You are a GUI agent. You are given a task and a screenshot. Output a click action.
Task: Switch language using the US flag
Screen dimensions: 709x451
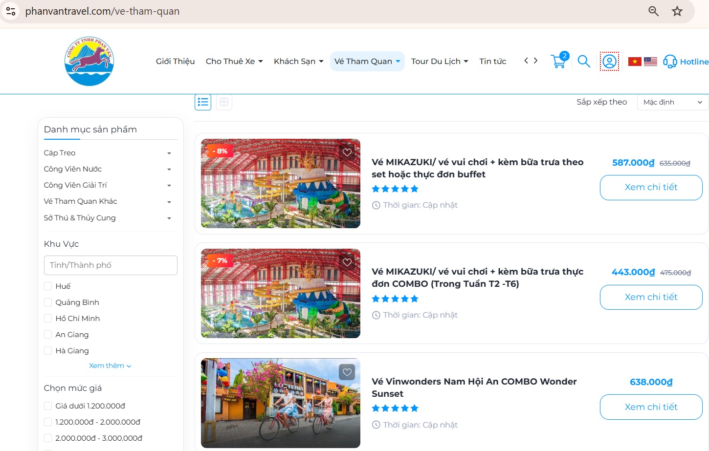[x=650, y=61]
